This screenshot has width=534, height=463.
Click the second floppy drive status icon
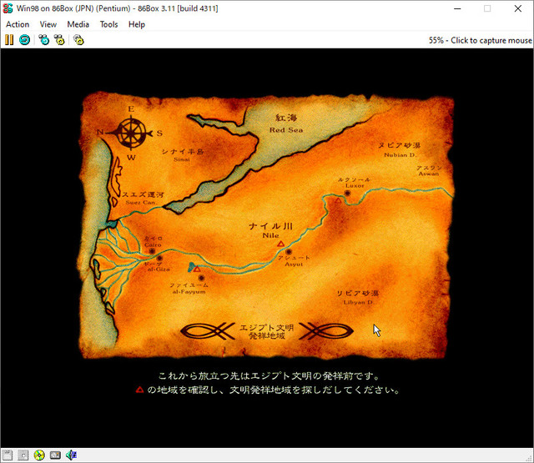click(23, 455)
